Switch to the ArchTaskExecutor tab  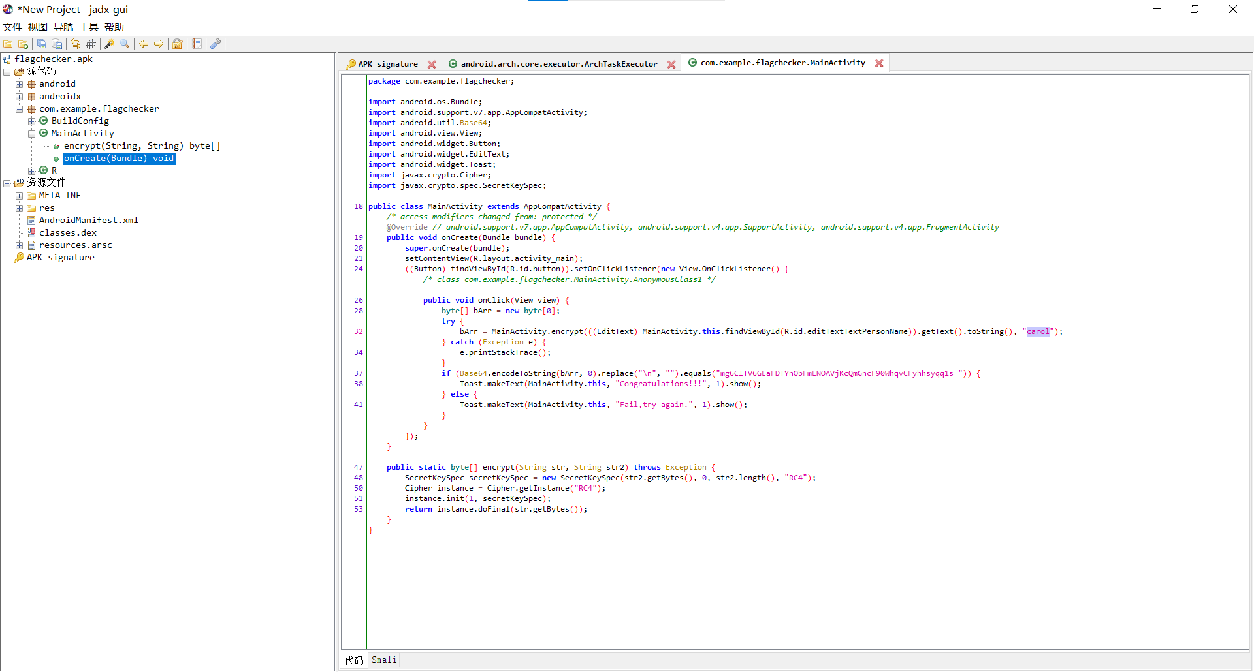558,64
